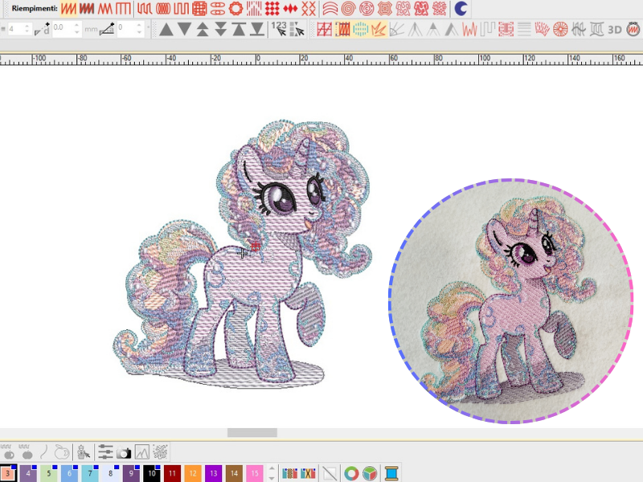Viewport: 643px width, 482px height.
Task: Click the double down triangle order button
Action: coord(220,29)
